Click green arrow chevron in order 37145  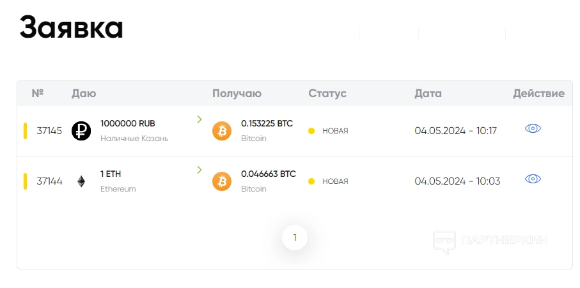(x=200, y=119)
